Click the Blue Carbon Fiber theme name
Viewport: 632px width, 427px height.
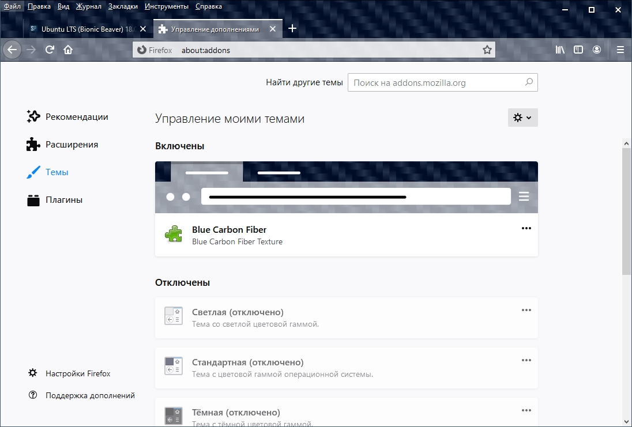(229, 229)
